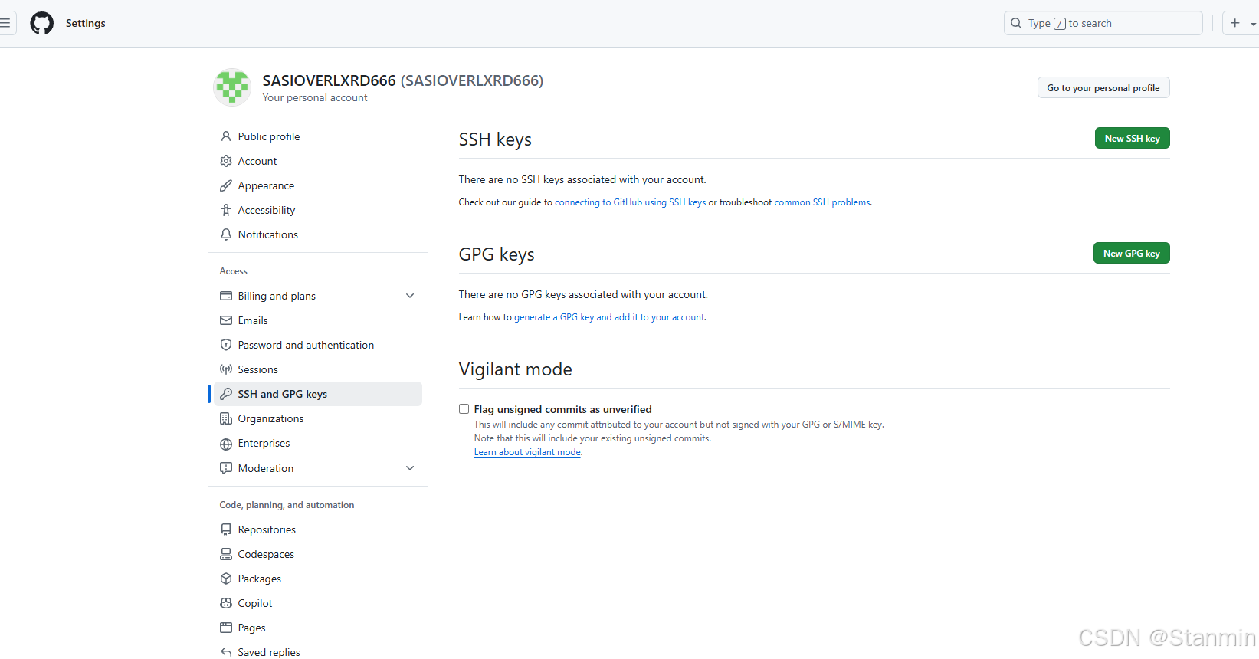Enable Flag unsigned commits as unverified

(464, 409)
